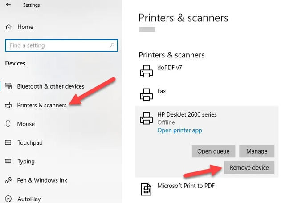Click the Mouse icon in sidebar
Screen dimensions: 285x203
click(x=8, y=124)
